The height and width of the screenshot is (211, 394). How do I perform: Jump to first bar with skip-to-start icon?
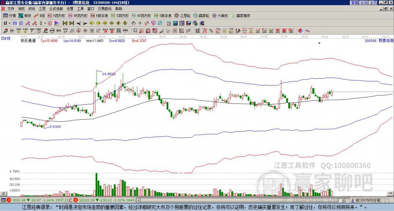65,23
